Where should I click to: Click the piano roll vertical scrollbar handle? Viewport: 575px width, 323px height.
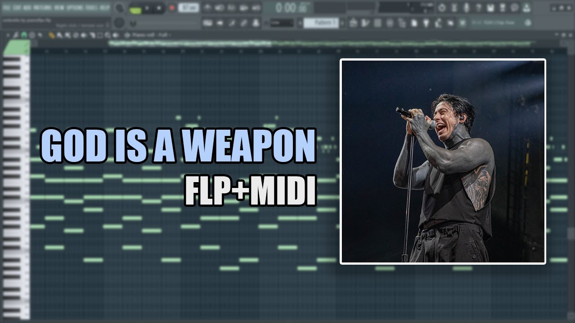(571, 234)
